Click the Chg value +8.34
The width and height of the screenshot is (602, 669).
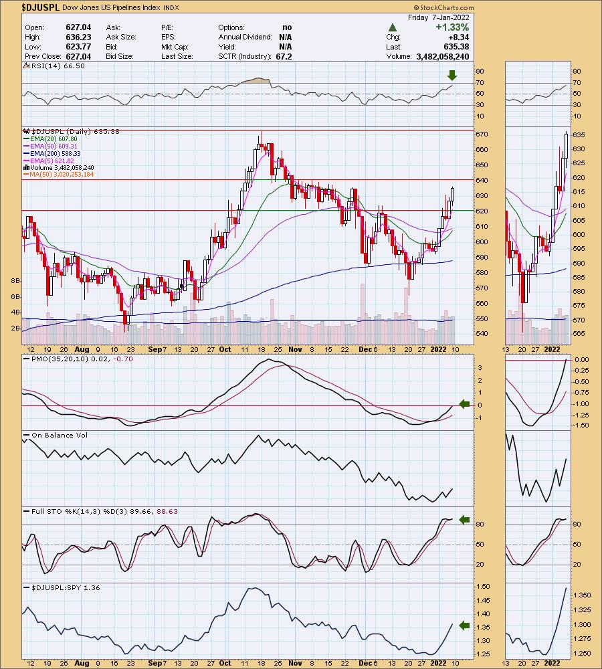(x=459, y=37)
